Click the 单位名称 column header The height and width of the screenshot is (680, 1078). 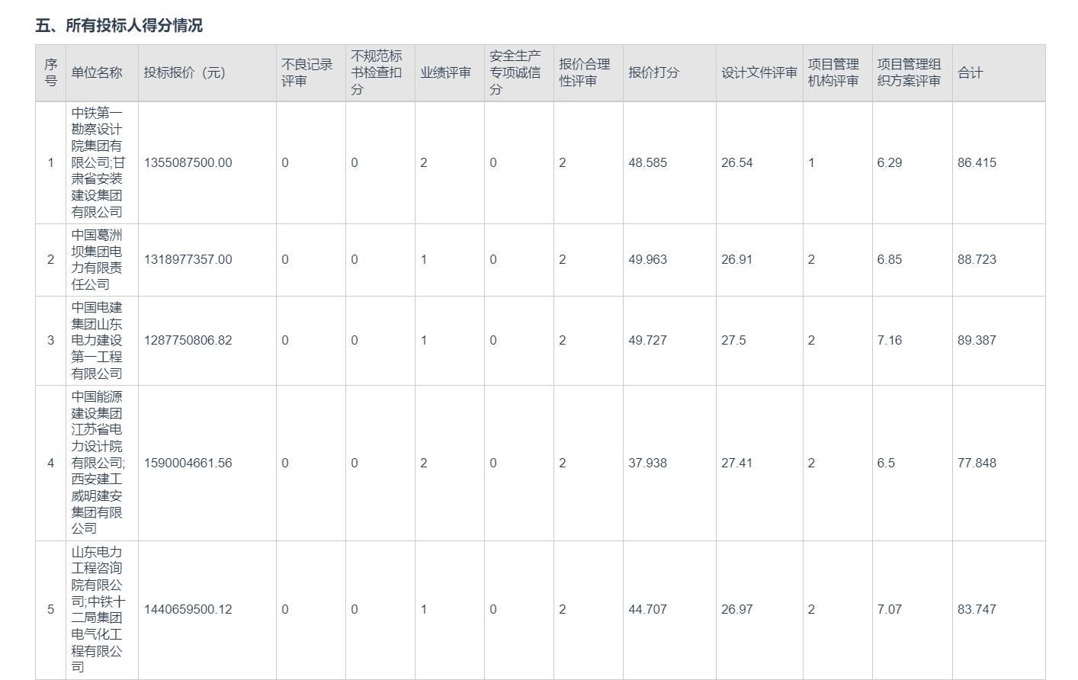(x=97, y=73)
